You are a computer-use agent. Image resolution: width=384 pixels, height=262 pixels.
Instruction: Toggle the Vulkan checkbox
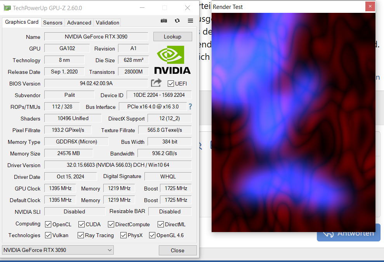(x=48, y=235)
